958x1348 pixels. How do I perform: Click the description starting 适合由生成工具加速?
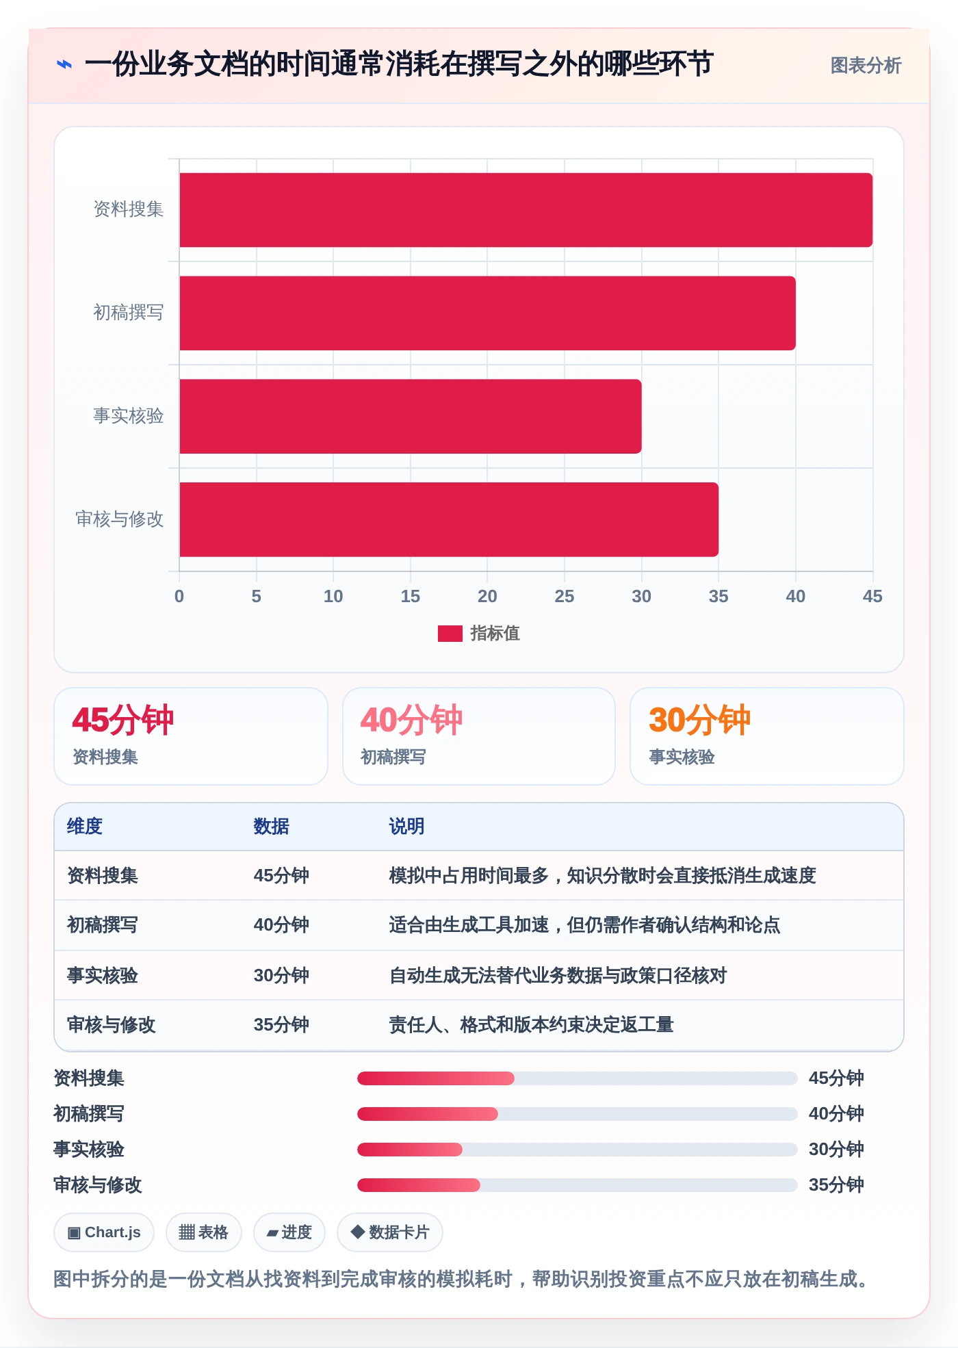point(585,925)
